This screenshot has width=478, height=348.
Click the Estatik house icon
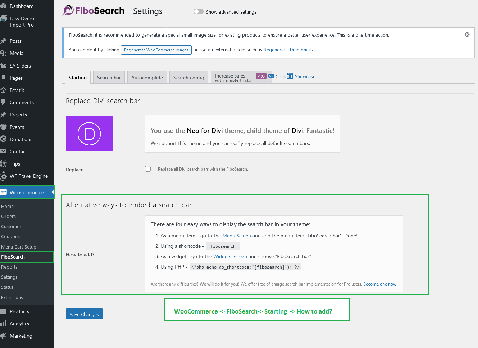pyautogui.click(x=3, y=90)
